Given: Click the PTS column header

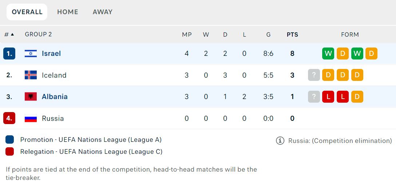Looking at the screenshot, I should (x=292, y=34).
